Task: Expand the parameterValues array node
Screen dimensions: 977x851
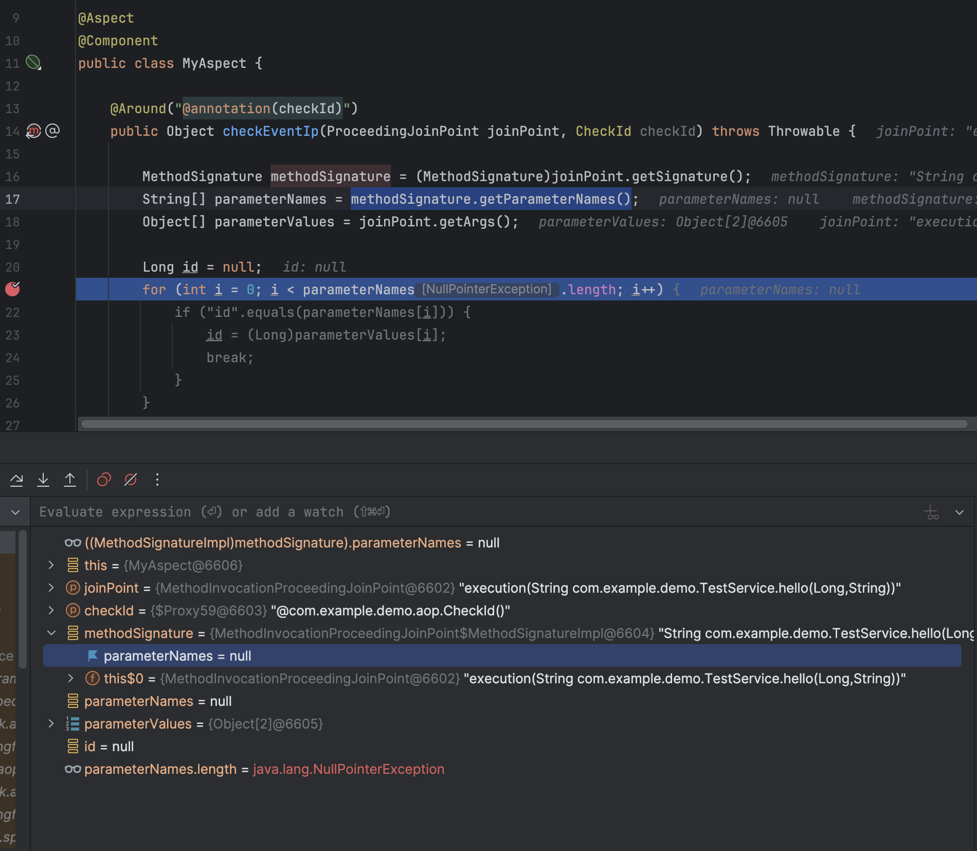Action: click(x=51, y=723)
